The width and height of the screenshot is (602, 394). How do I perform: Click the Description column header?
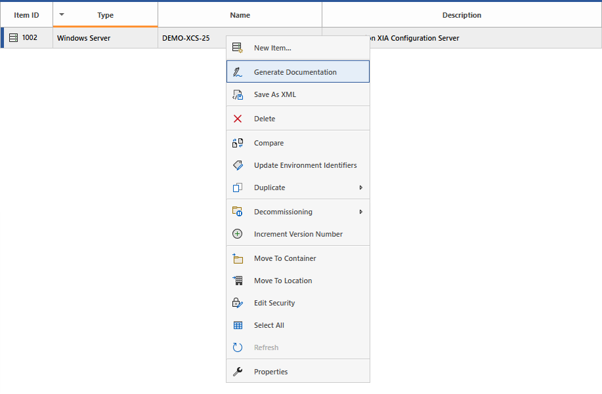462,15
